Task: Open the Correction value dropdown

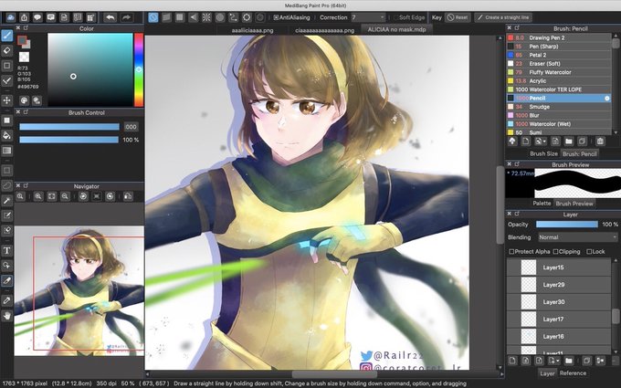Action: (368, 17)
